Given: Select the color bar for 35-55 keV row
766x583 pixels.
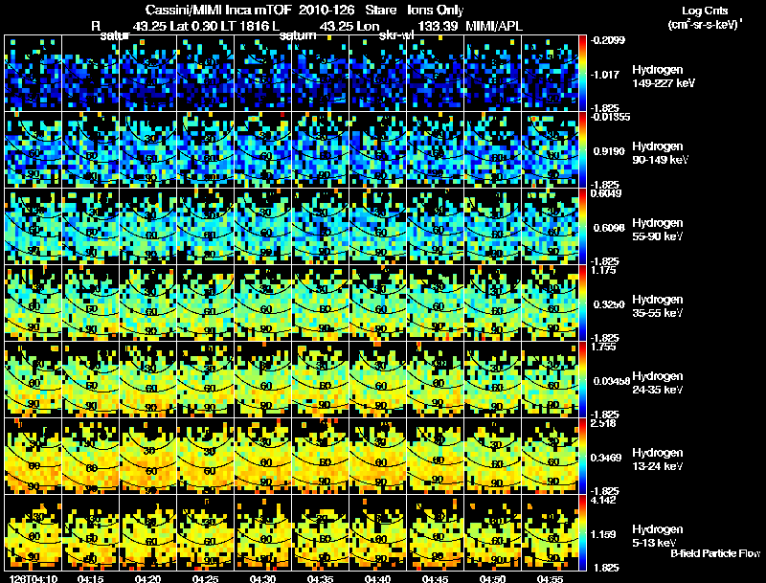Looking at the screenshot, I should click(x=582, y=303).
